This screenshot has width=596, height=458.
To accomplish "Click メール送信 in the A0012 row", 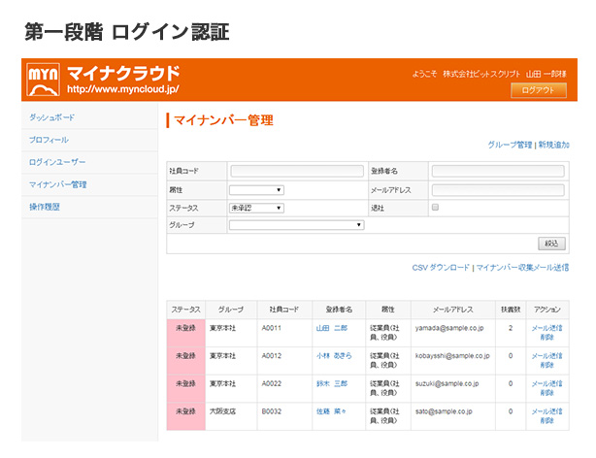I will (546, 356).
